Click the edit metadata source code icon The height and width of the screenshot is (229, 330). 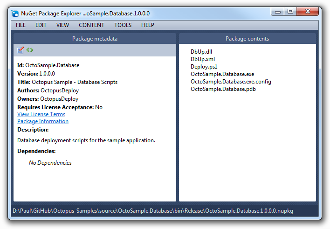point(30,50)
